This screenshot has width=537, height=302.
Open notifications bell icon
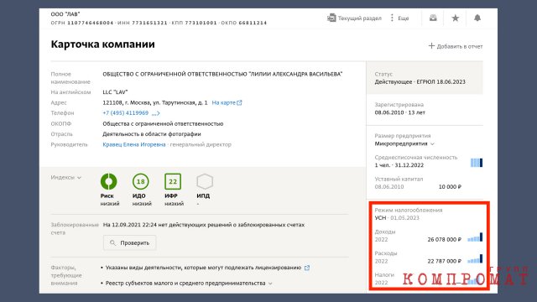[477, 18]
